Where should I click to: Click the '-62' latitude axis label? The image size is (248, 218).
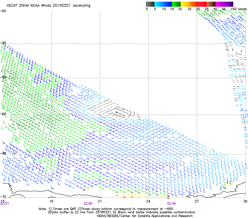tap(3, 43)
